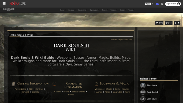Open the World menu
The image size is (183, 103).
click(114, 10)
